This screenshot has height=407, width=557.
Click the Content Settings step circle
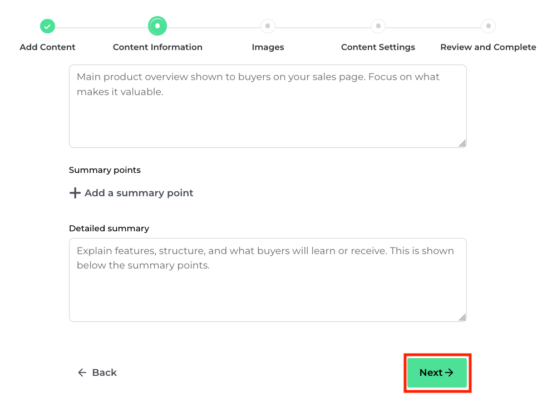click(378, 26)
